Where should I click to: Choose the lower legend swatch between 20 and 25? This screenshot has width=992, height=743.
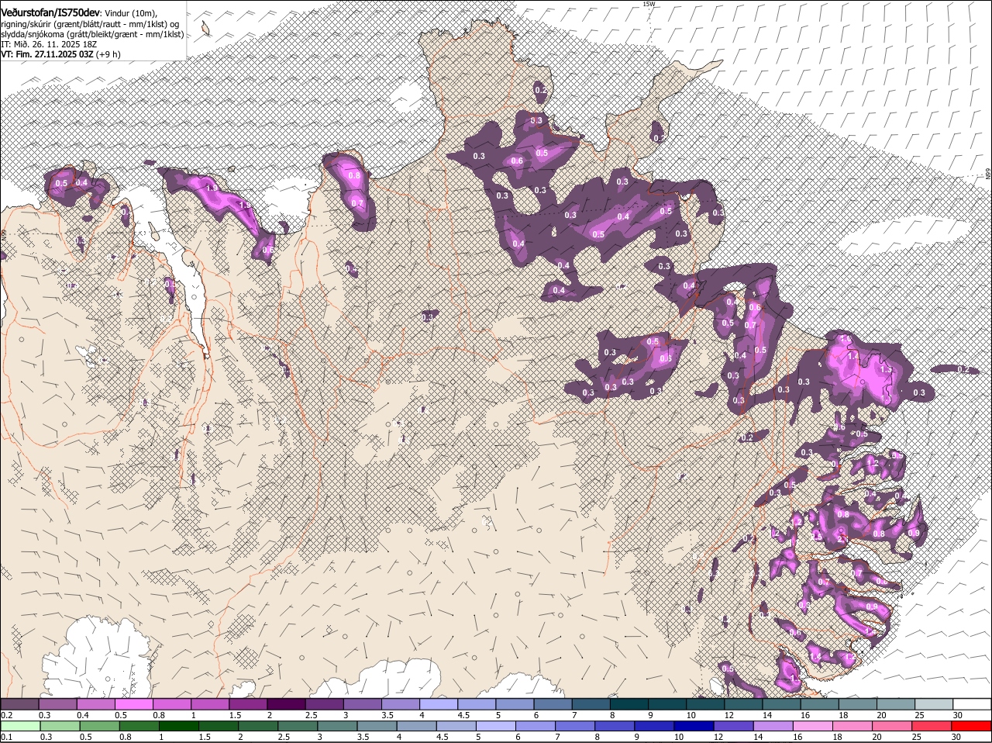(891, 726)
